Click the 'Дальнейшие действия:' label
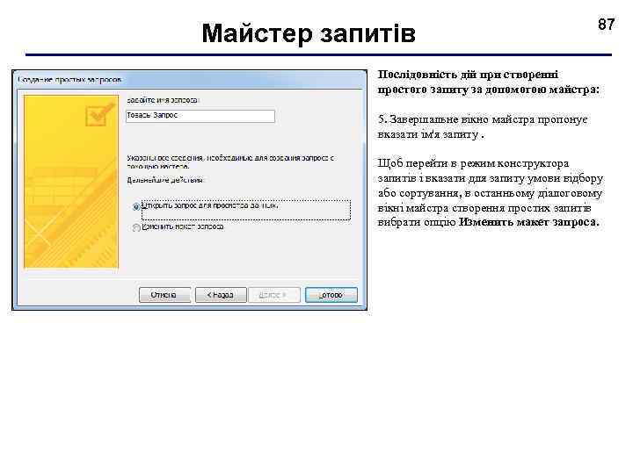 [x=166, y=180]
